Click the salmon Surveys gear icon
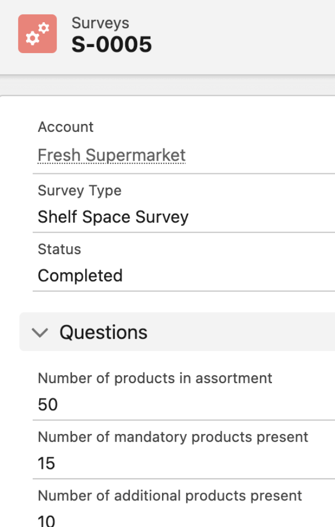 (x=37, y=34)
